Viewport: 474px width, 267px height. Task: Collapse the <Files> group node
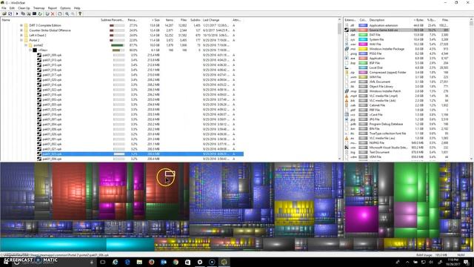pyautogui.click(x=30, y=50)
